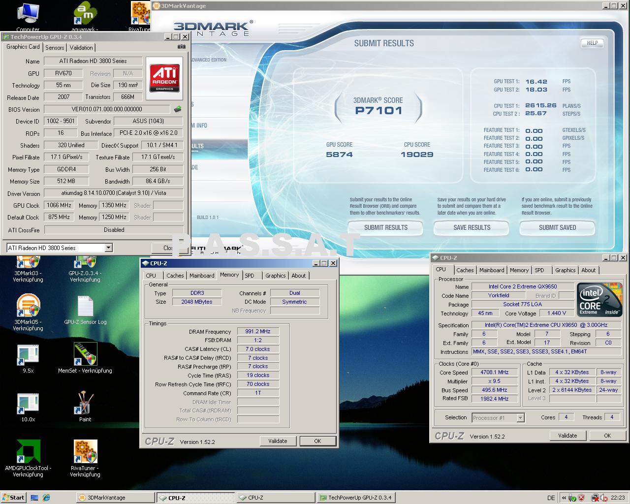Viewport: 630px width, 504px height.
Task: Click OK in right CPU-Z window
Action: pyautogui.click(x=607, y=436)
